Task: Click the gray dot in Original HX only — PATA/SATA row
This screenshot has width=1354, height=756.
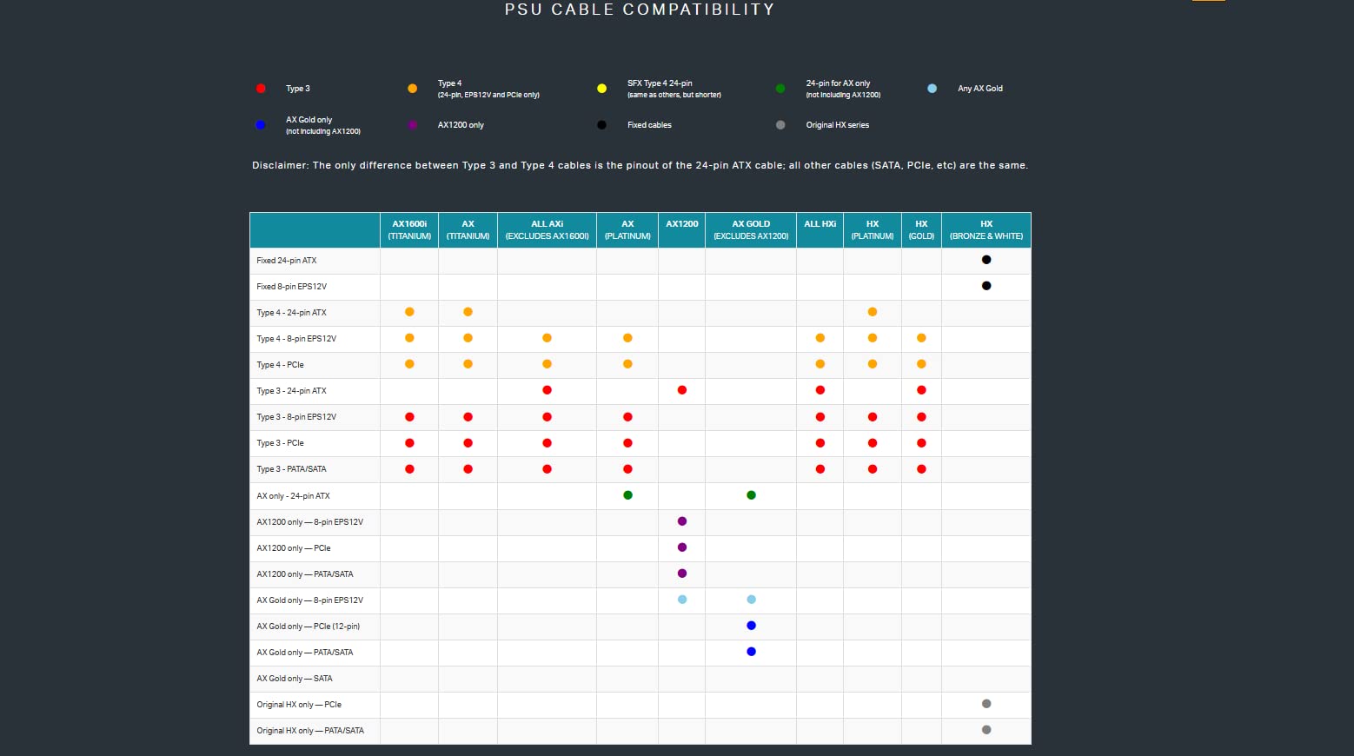Action: [986, 730]
